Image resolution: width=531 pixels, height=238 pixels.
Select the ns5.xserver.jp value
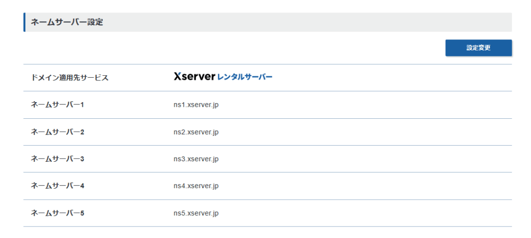196,213
